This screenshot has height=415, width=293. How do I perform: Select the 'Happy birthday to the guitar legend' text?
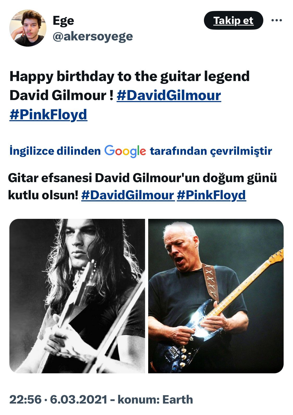pyautogui.click(x=129, y=76)
